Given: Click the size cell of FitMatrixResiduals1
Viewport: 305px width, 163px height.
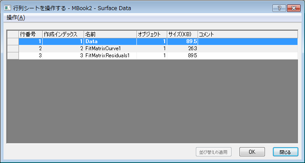Looking at the screenshot, I should point(182,56).
